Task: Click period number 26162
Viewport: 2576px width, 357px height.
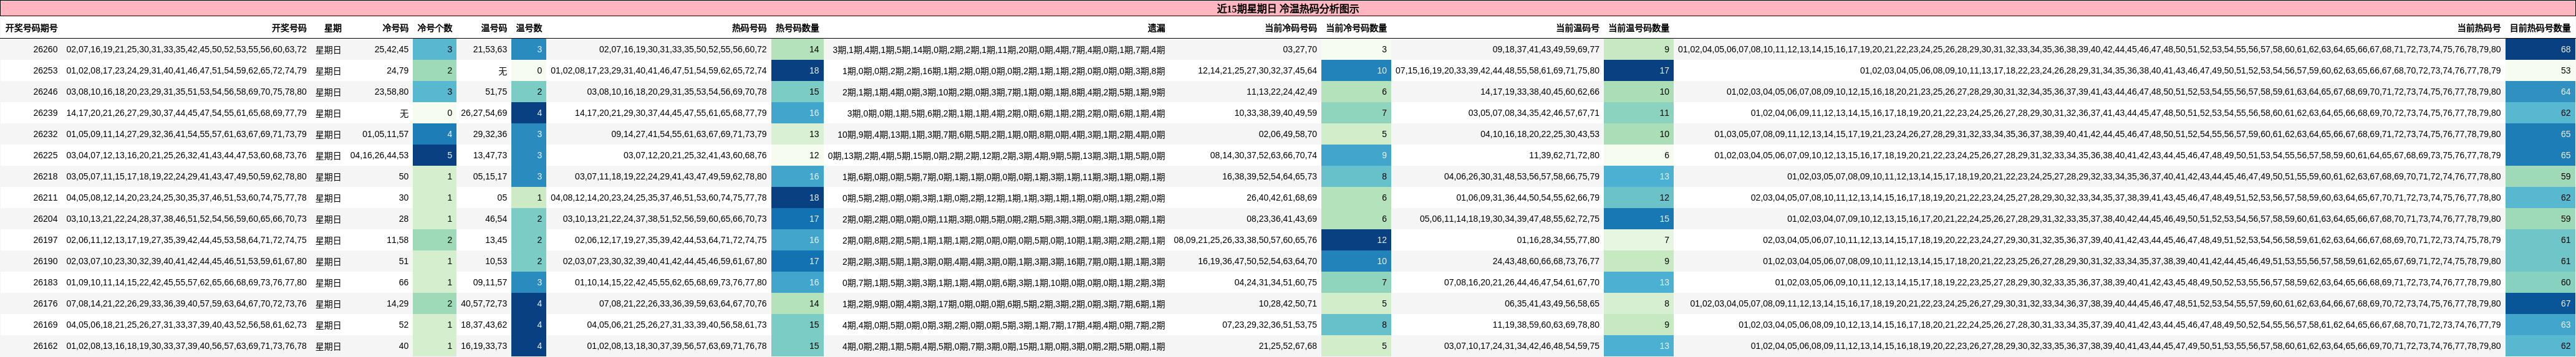Action: 45,346
